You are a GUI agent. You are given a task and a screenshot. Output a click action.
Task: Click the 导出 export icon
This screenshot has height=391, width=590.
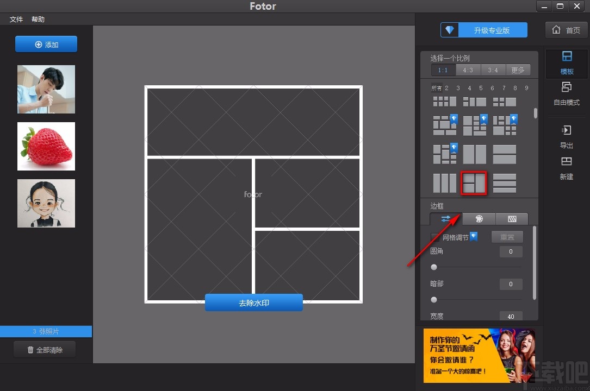click(567, 137)
